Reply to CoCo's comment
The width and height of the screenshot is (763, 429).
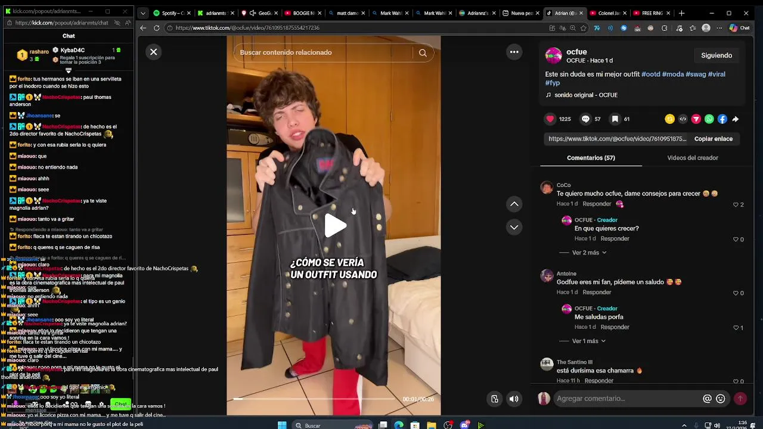pos(597,204)
